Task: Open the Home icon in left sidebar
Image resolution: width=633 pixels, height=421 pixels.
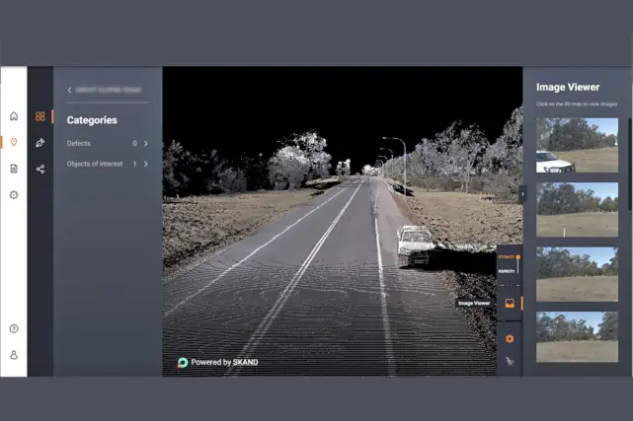Action: tap(14, 116)
